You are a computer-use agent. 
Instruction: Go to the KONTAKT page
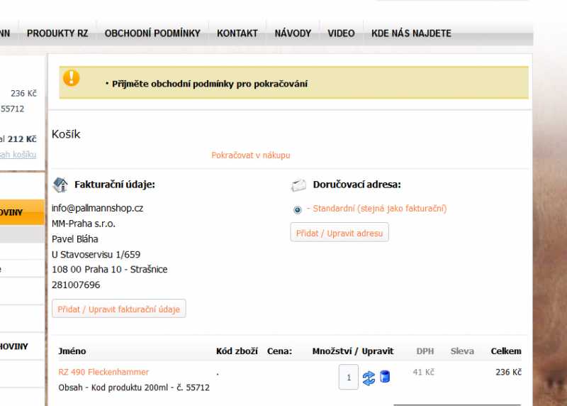click(x=237, y=33)
